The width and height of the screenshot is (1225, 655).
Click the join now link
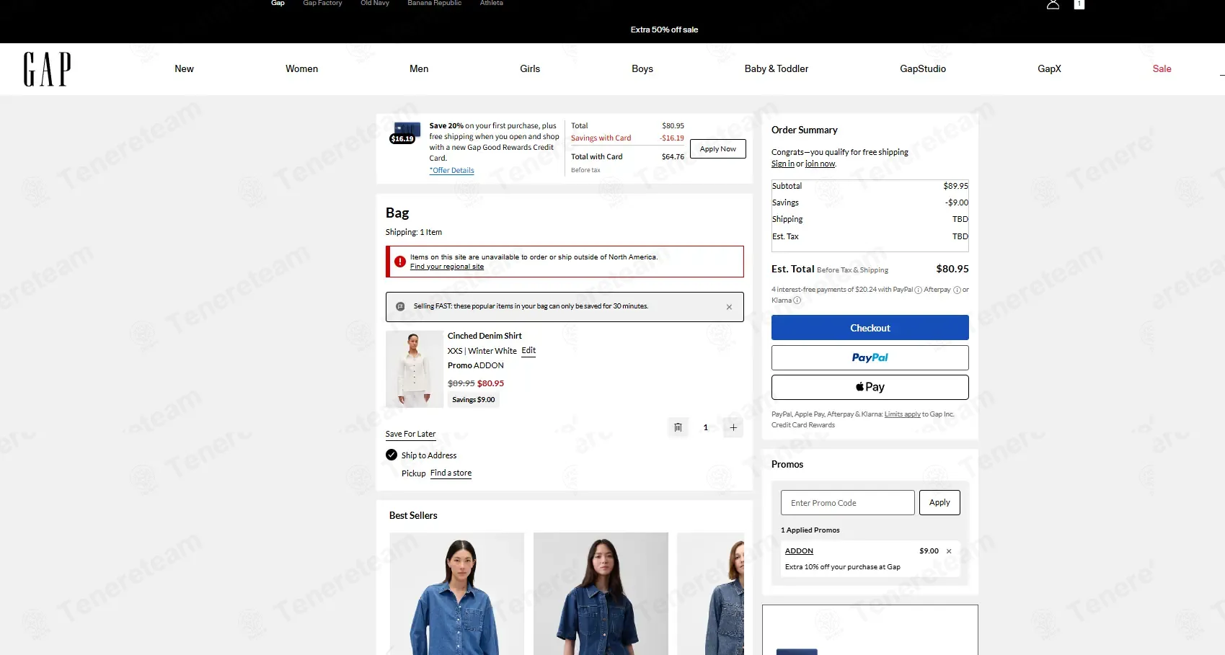(820, 164)
